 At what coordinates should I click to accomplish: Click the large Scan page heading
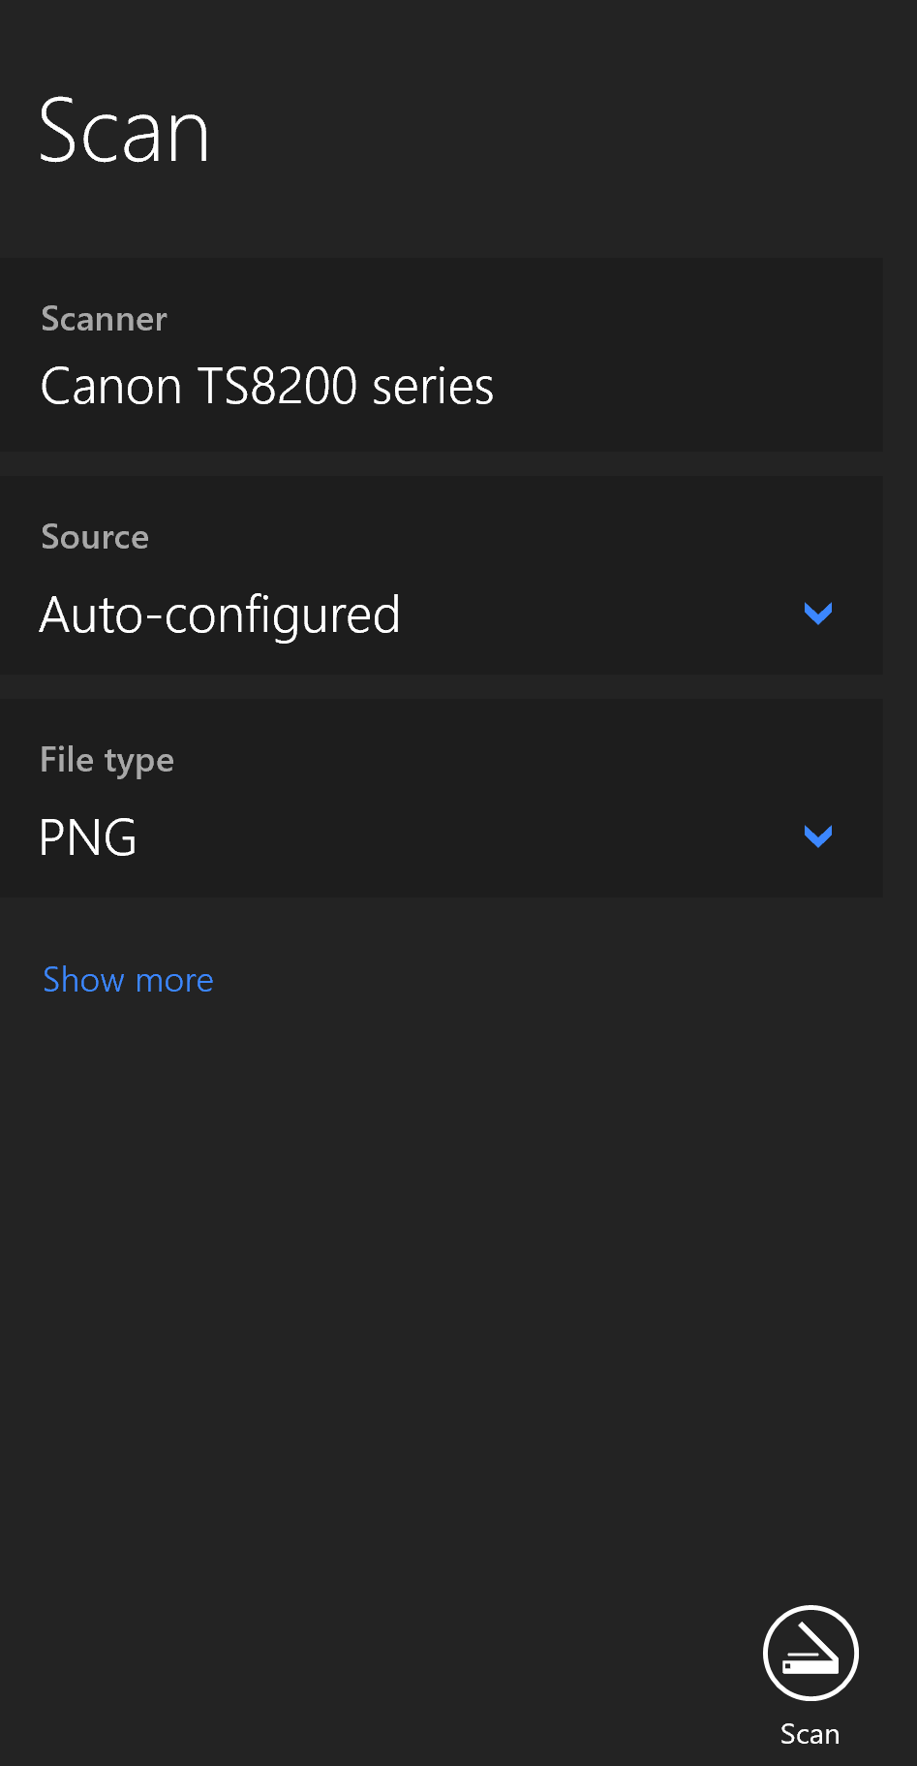[x=124, y=132]
